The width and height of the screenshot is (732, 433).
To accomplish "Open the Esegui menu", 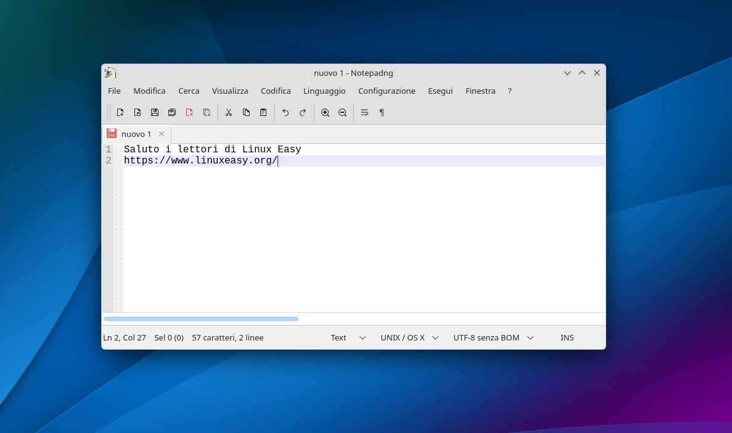I will (x=440, y=91).
